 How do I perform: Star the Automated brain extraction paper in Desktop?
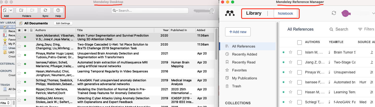19,64
